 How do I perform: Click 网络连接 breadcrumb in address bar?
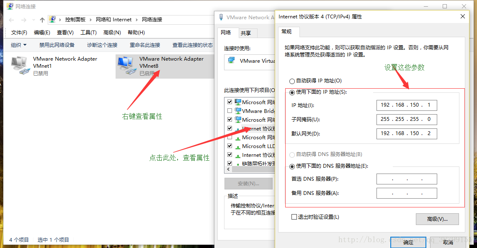152,20
